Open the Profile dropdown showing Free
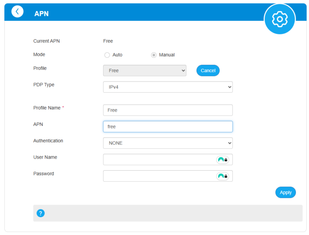 (144, 71)
